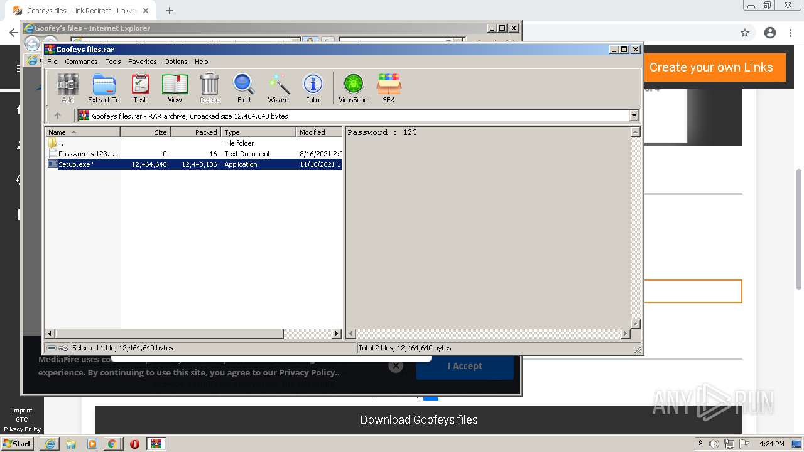Click the View file icon
This screenshot has height=452, width=804.
175,88
